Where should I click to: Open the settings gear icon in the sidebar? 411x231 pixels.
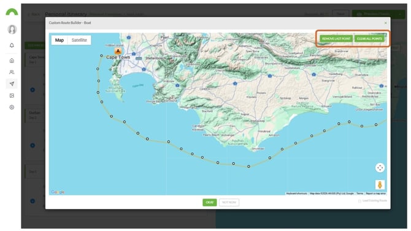tap(12, 107)
